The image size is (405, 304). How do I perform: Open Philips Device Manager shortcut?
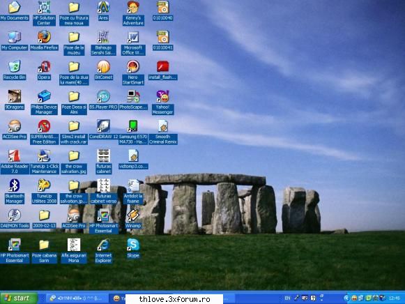point(44,102)
